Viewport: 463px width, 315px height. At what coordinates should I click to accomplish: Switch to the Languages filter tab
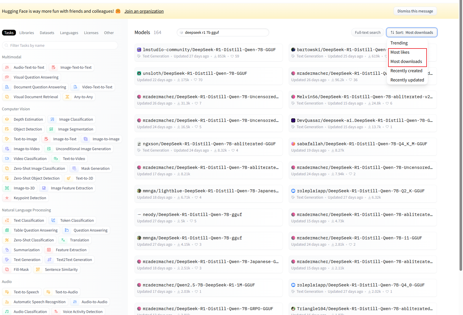coord(69,33)
